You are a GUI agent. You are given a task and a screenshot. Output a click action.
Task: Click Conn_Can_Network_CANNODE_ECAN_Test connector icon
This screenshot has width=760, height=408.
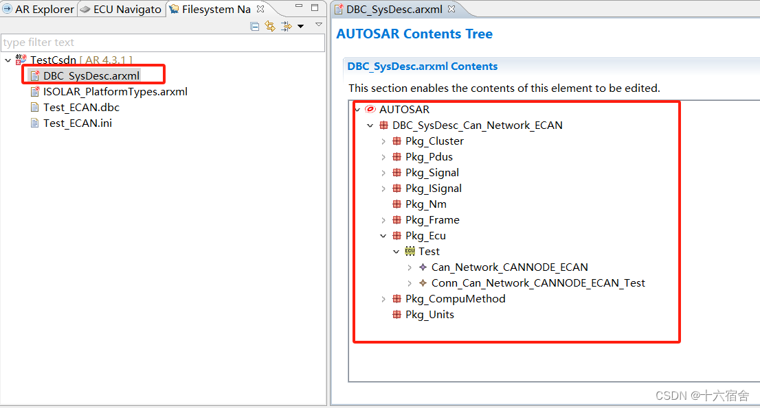click(x=423, y=283)
